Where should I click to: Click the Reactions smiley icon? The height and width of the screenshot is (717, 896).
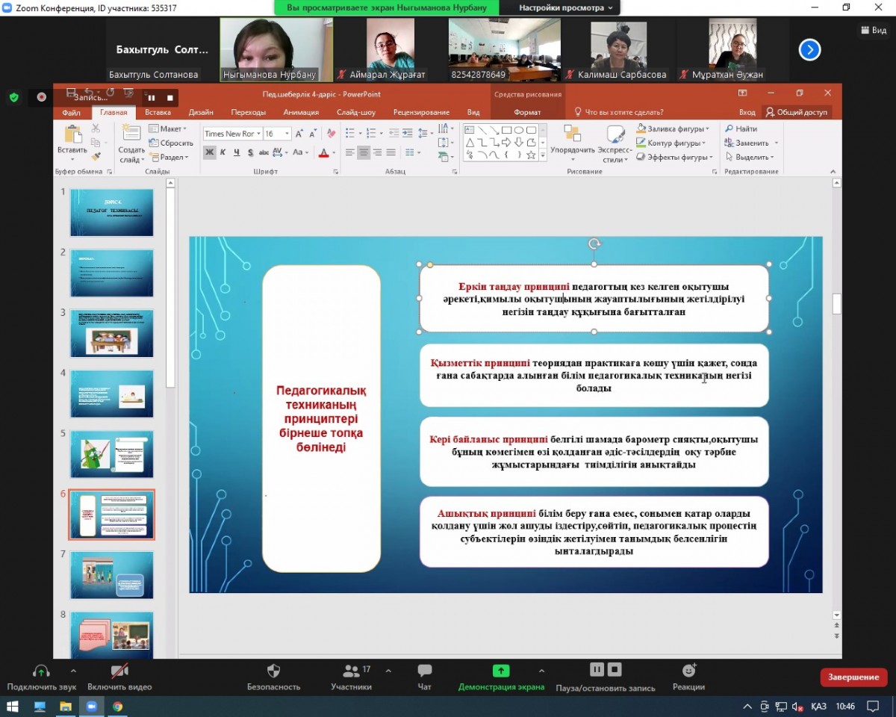[688, 670]
